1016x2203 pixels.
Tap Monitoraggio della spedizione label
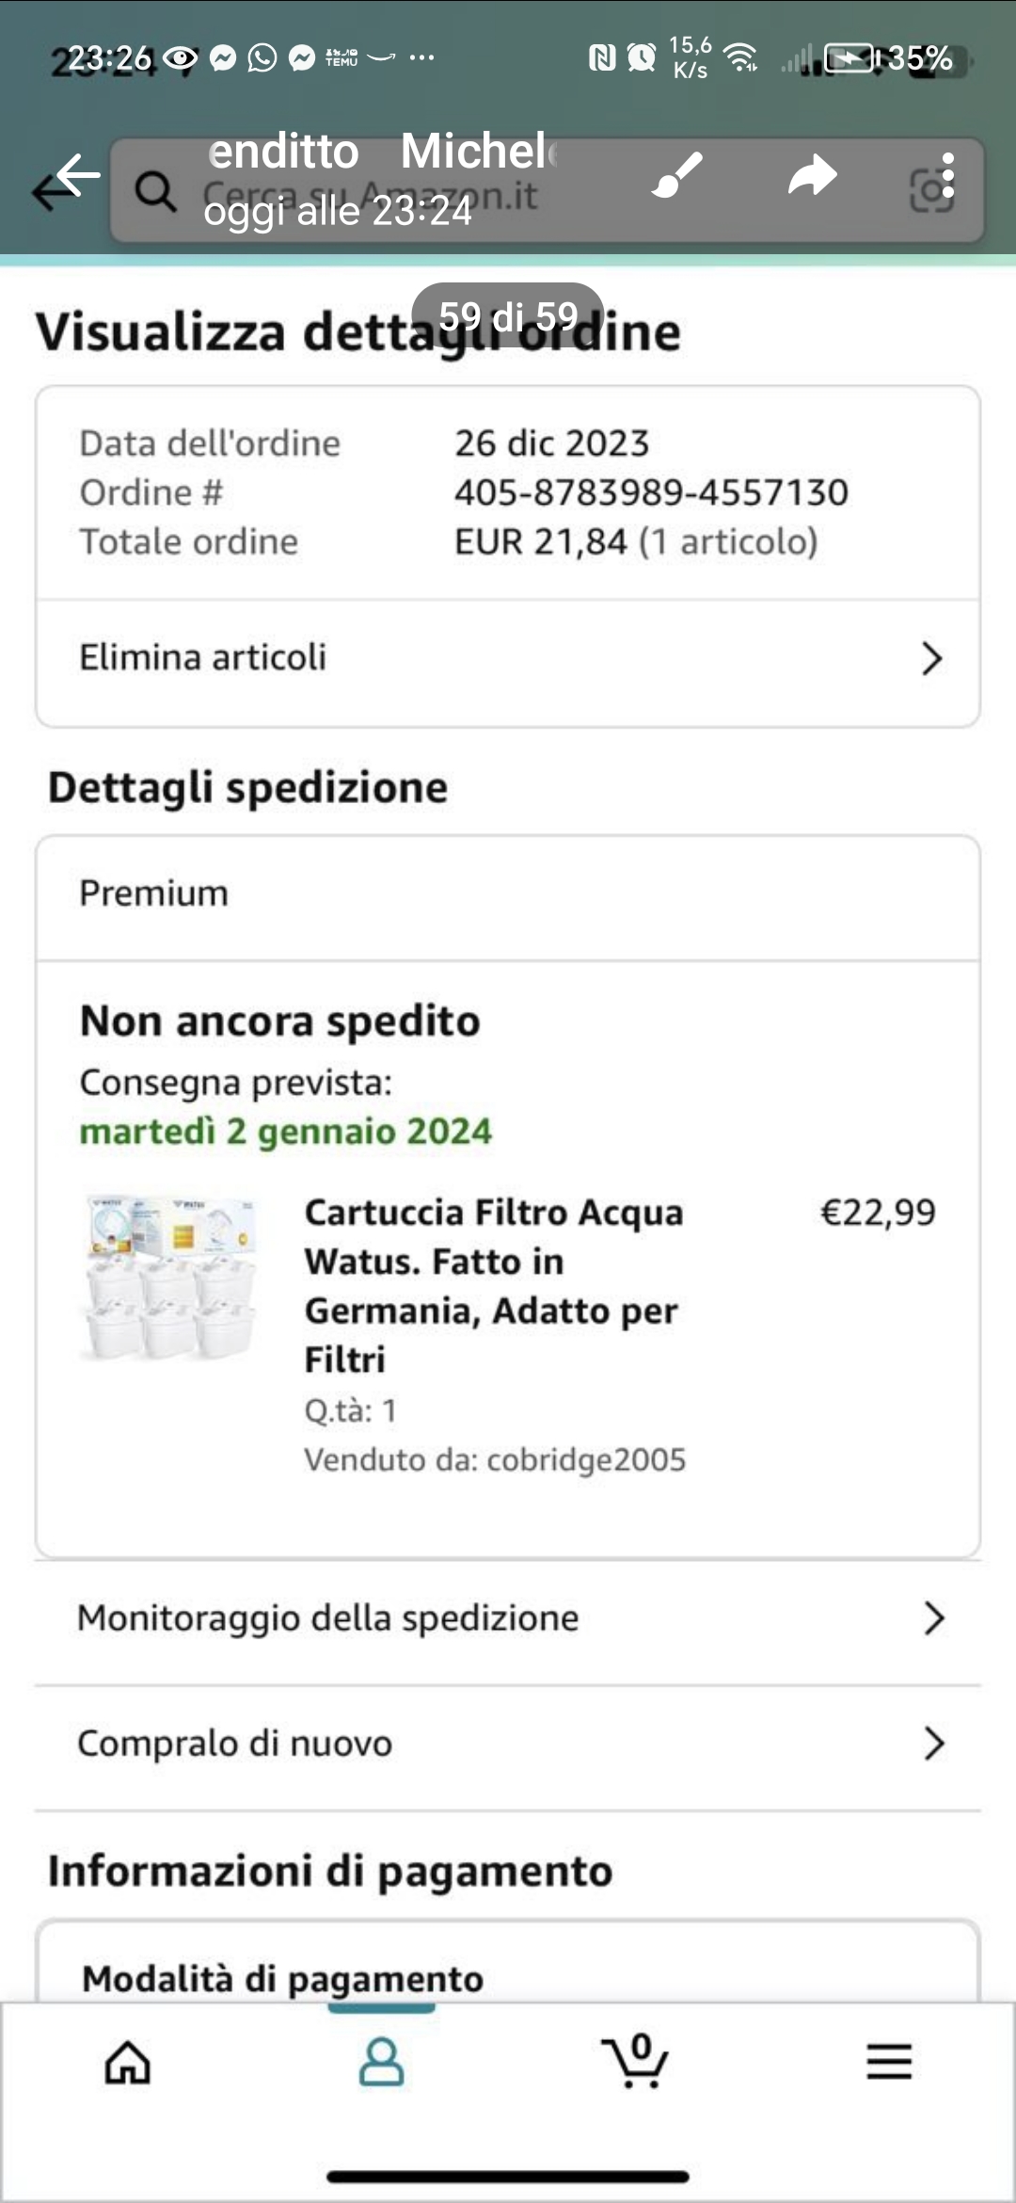click(x=327, y=1618)
